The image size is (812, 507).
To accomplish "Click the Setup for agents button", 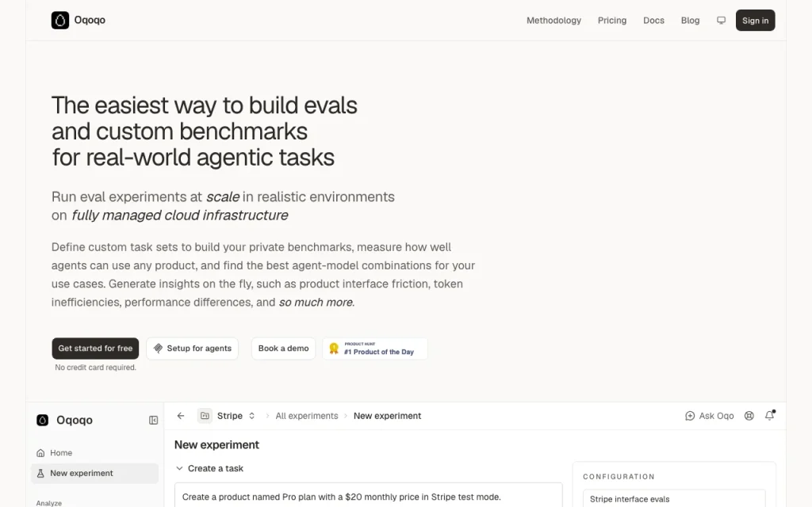I will click(193, 349).
